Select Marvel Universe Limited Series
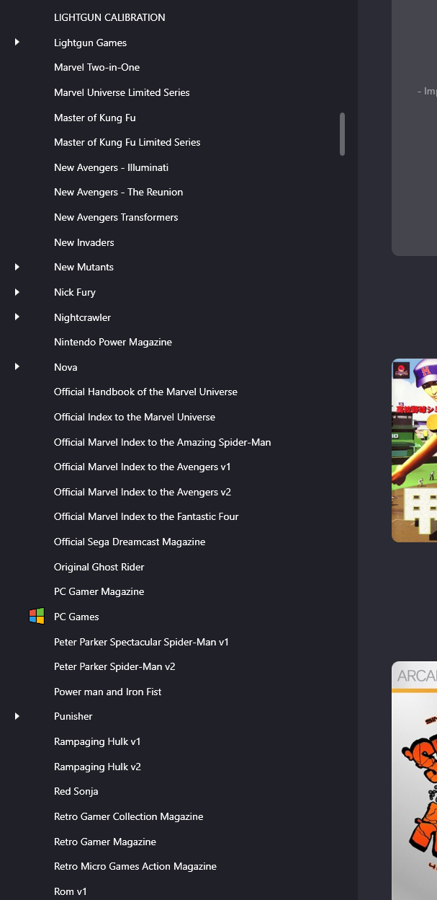 (x=122, y=92)
